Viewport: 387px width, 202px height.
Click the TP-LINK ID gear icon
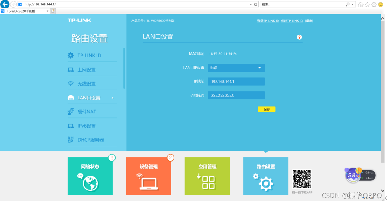coord(71,55)
